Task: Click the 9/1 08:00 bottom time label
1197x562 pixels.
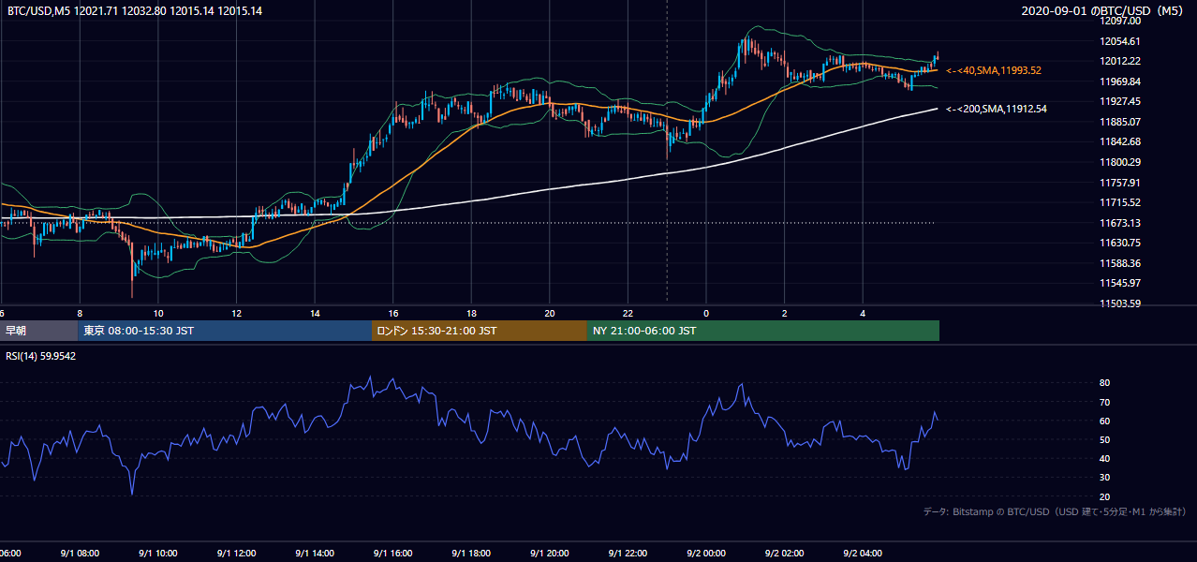Action: [80, 553]
